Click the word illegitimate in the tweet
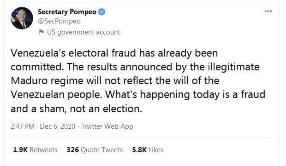This screenshot has width=286, height=166. click(x=234, y=67)
